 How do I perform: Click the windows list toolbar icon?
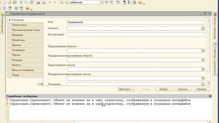tap(118, 2)
